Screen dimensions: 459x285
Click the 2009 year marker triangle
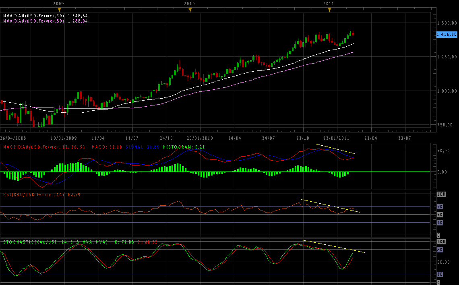[x=60, y=10]
